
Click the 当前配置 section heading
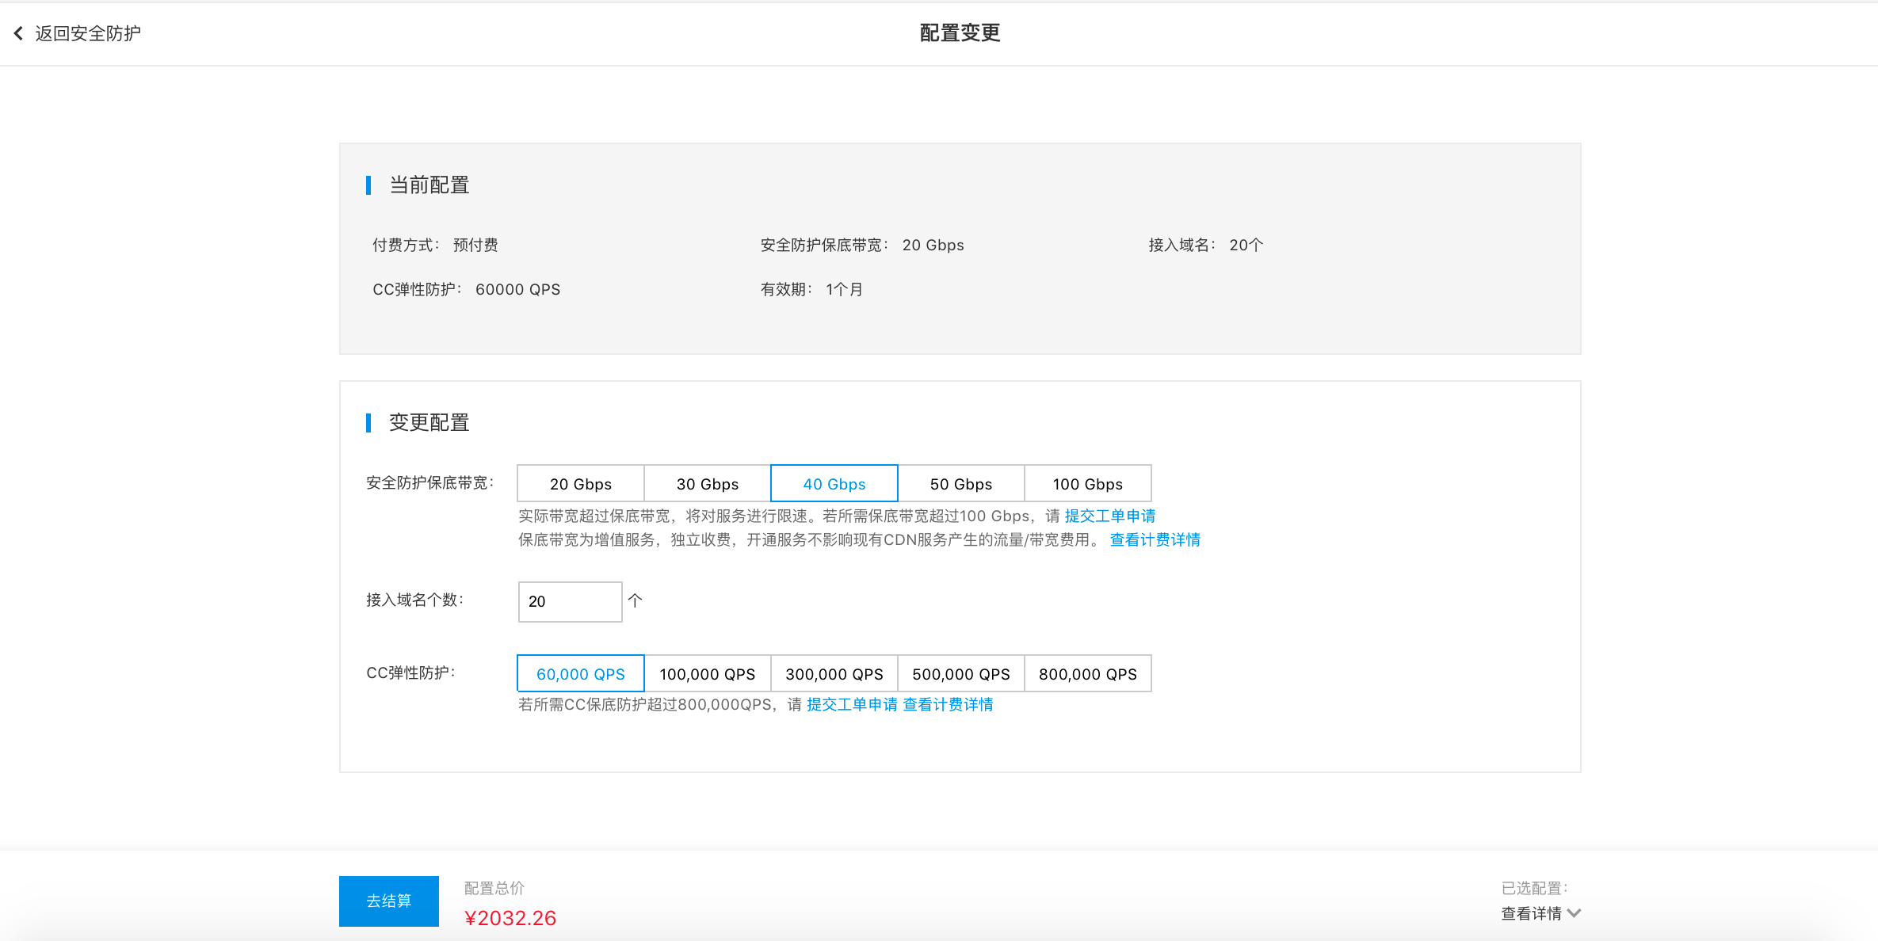point(429,185)
